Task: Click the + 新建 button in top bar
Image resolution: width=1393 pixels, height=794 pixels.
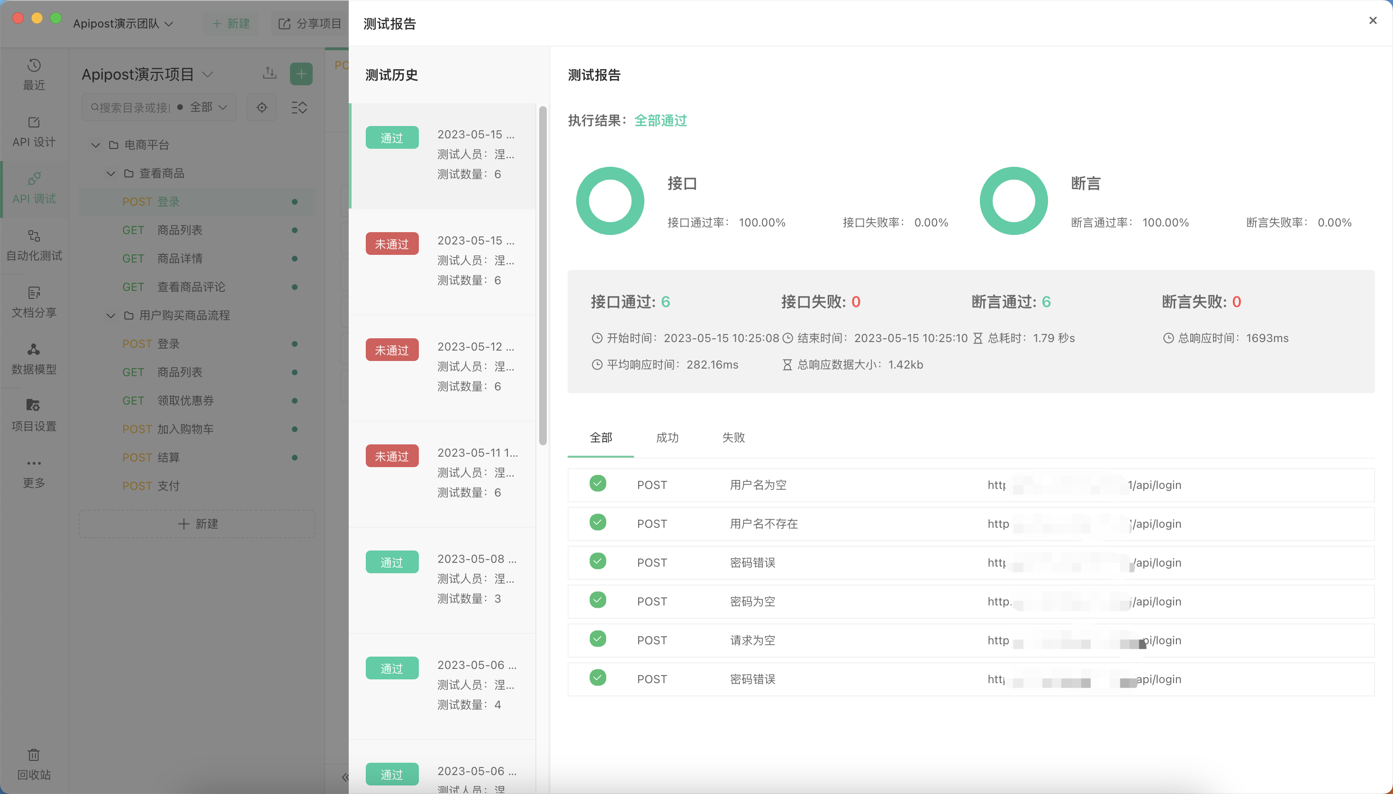Action: (231, 23)
